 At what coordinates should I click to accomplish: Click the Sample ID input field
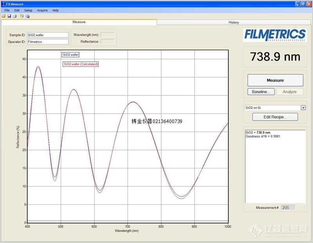pyautogui.click(x=47, y=35)
